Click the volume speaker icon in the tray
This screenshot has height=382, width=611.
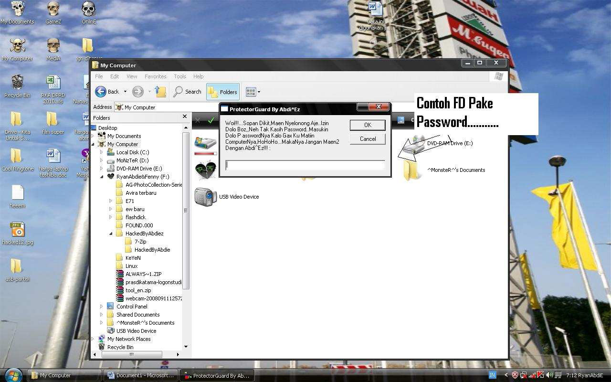click(x=549, y=375)
